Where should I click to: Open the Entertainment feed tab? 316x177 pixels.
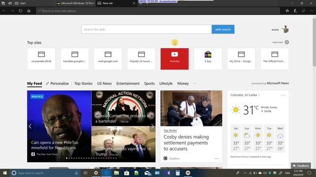[x=128, y=84]
